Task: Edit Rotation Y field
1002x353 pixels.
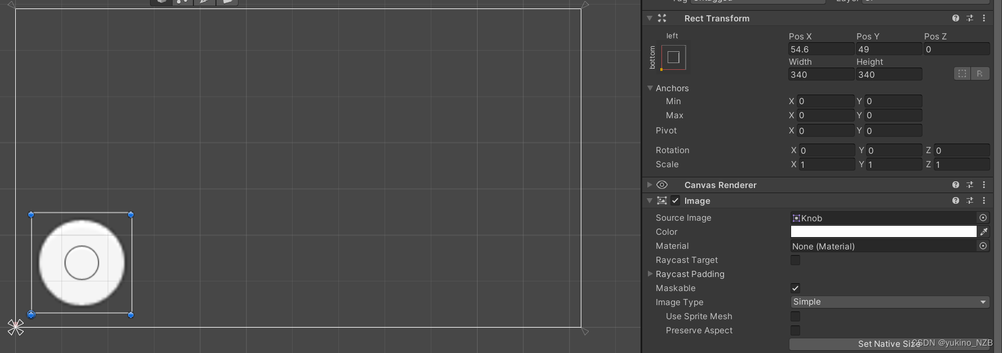Action: [894, 150]
